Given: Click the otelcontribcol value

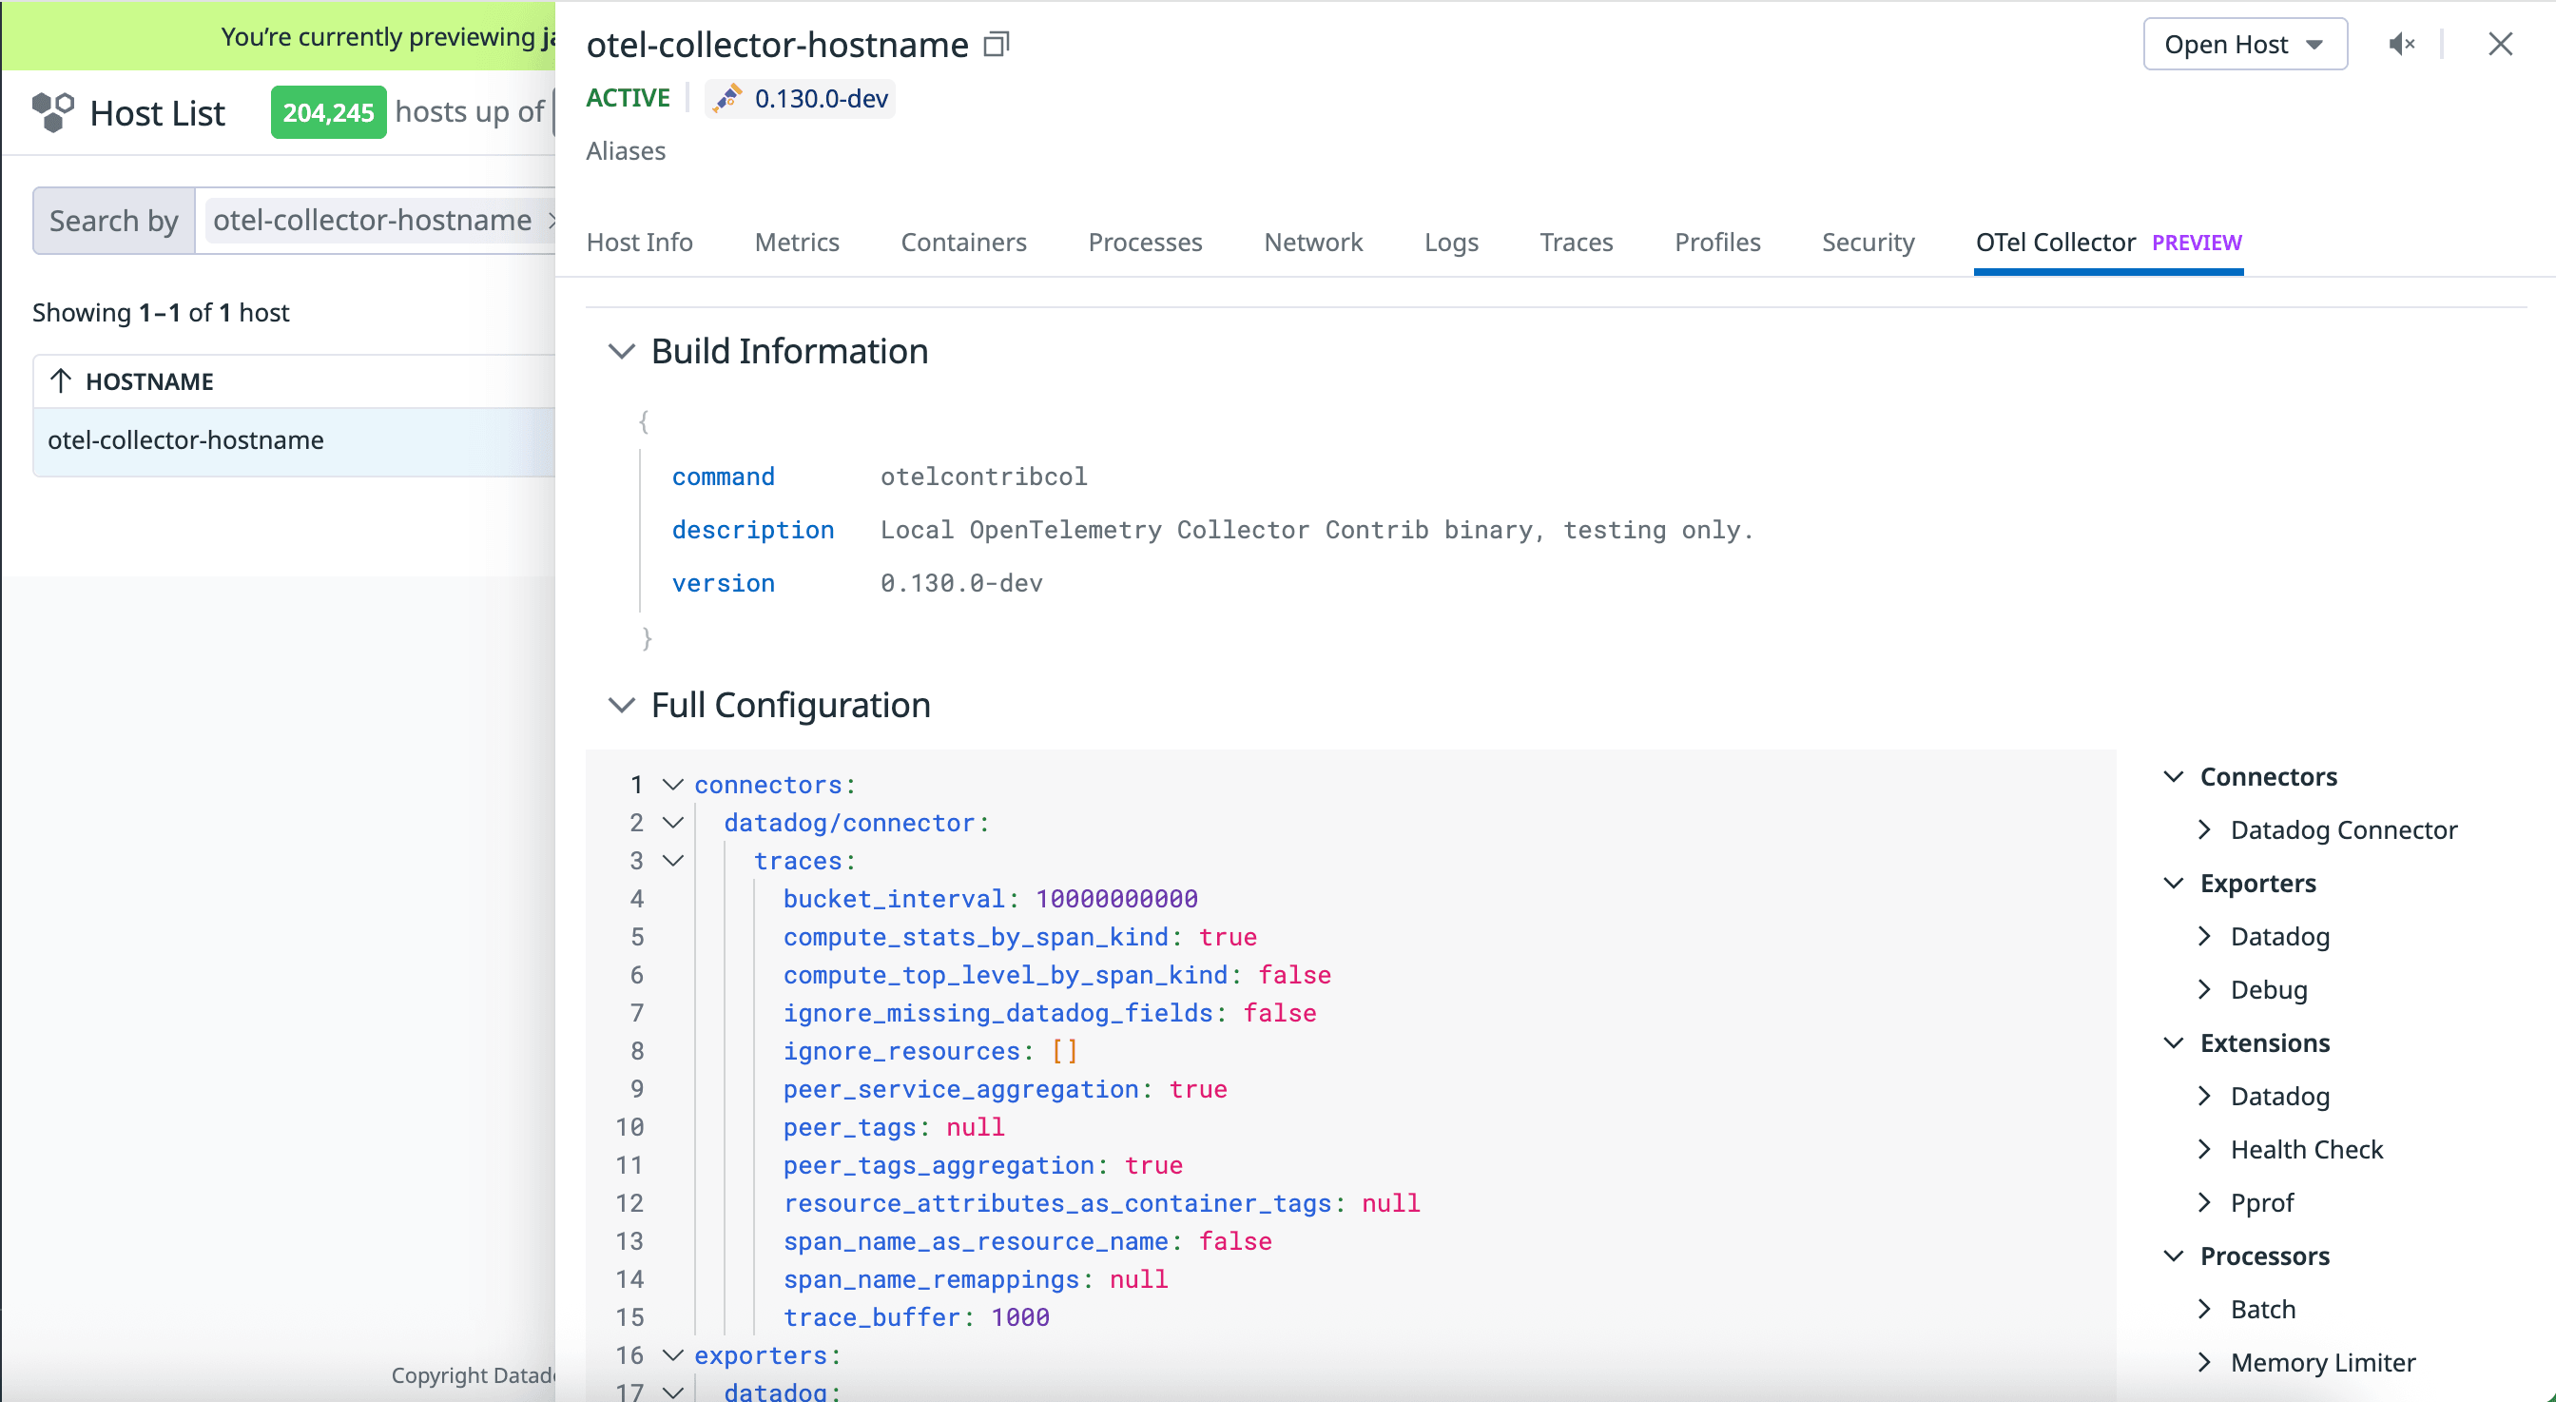Looking at the screenshot, I should pyautogui.click(x=983, y=477).
